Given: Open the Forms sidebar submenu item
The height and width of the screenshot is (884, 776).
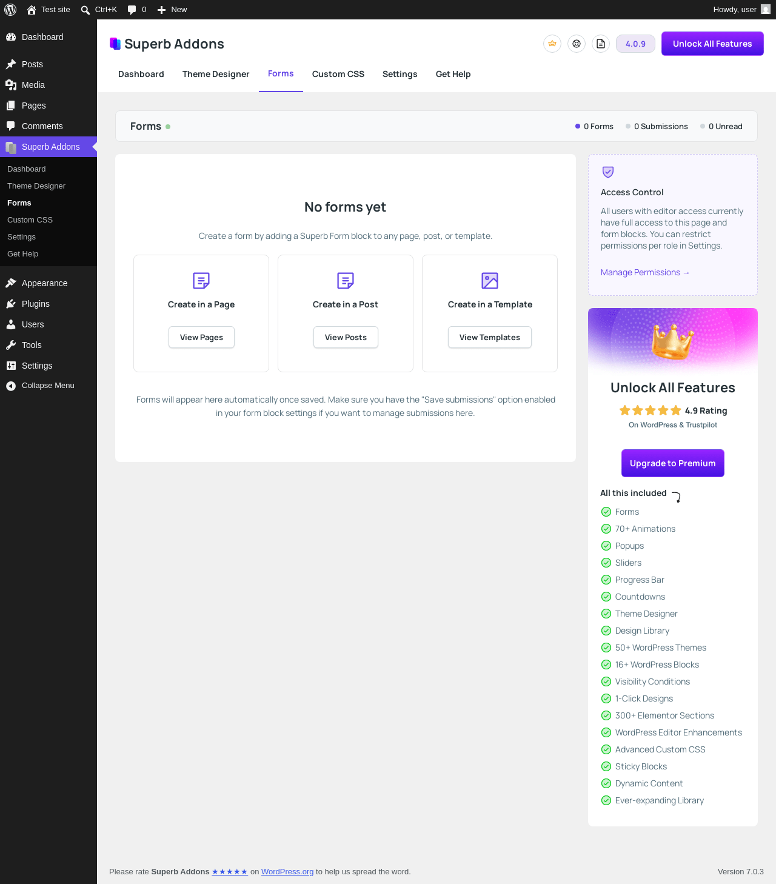Looking at the screenshot, I should 48,203.
